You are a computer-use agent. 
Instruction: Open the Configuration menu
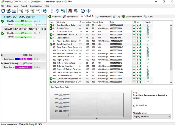pyautogui.click(x=36, y=6)
